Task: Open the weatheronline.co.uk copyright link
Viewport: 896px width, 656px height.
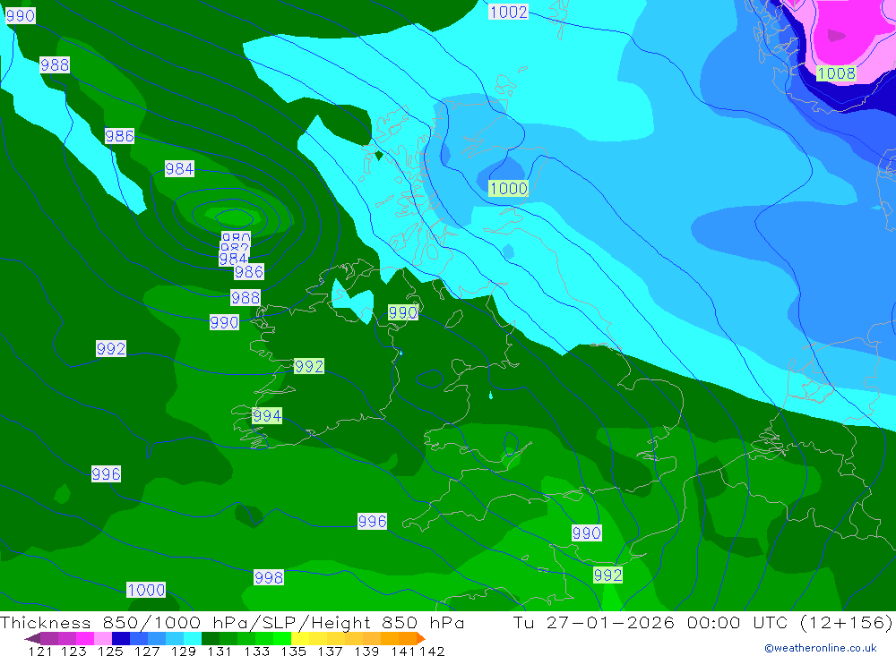Action: tap(821, 648)
